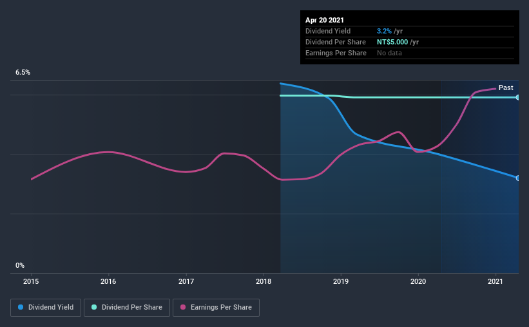
Task: Toggle the Dividend Yield legend button
Action: coord(46,308)
